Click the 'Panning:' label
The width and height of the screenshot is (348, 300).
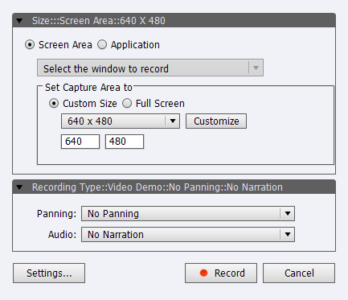pos(56,214)
